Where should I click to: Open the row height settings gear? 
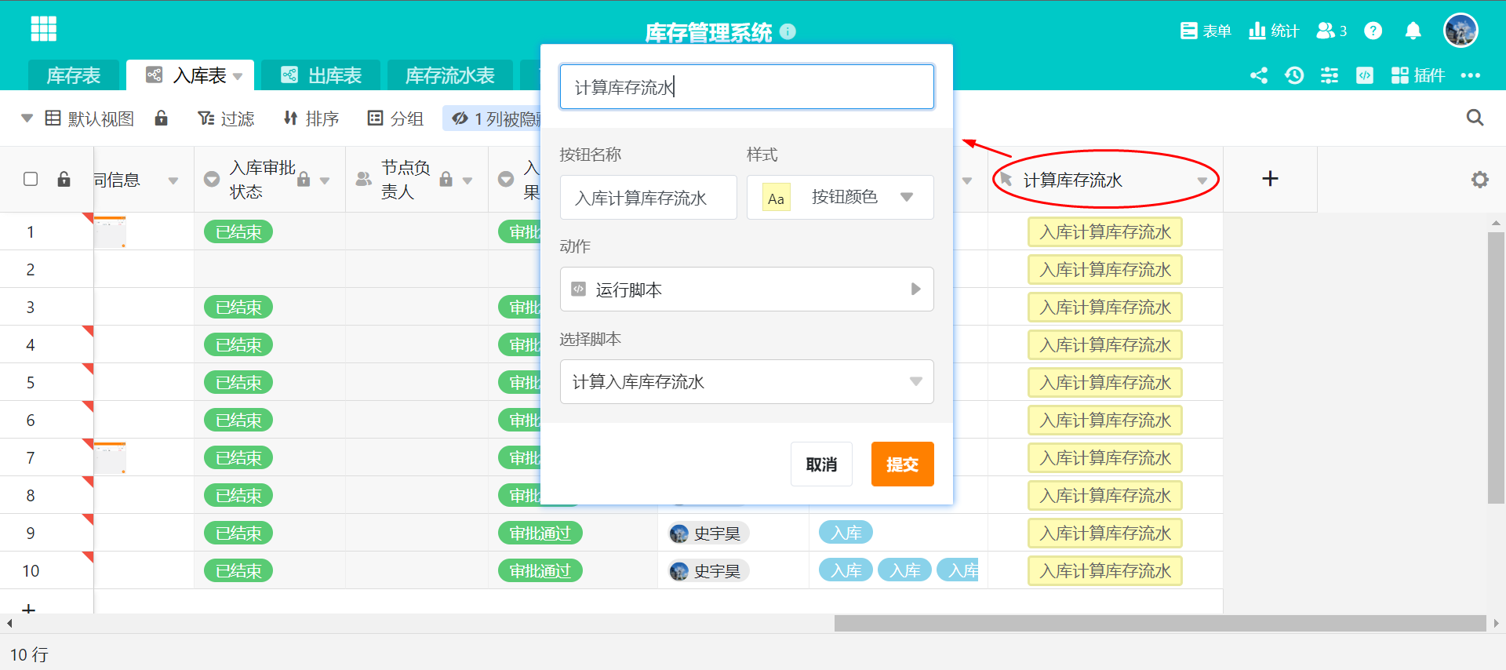coord(1479,180)
